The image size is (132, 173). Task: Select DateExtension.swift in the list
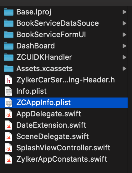pyautogui.click(x=51, y=125)
